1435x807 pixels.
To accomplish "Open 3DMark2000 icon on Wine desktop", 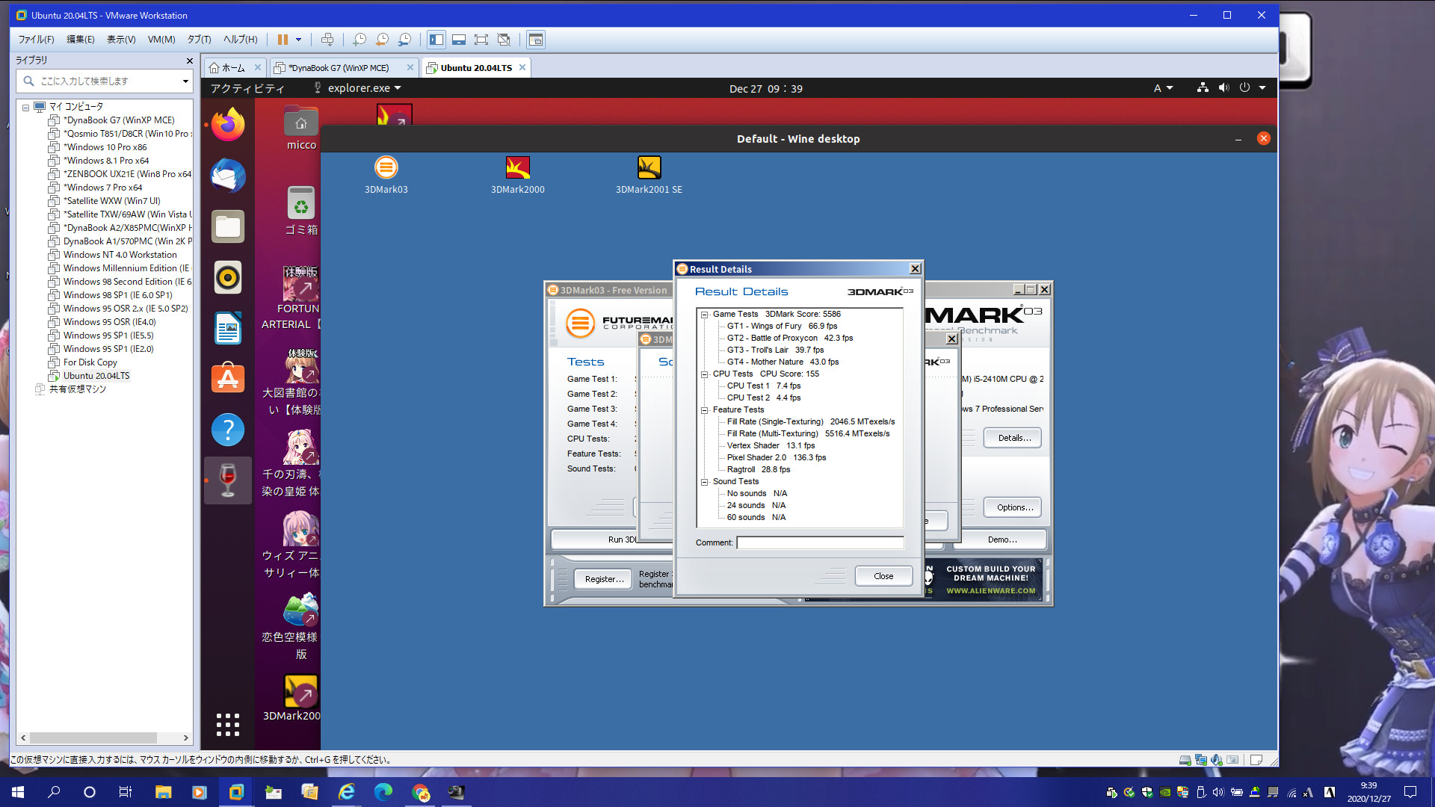I will (518, 175).
